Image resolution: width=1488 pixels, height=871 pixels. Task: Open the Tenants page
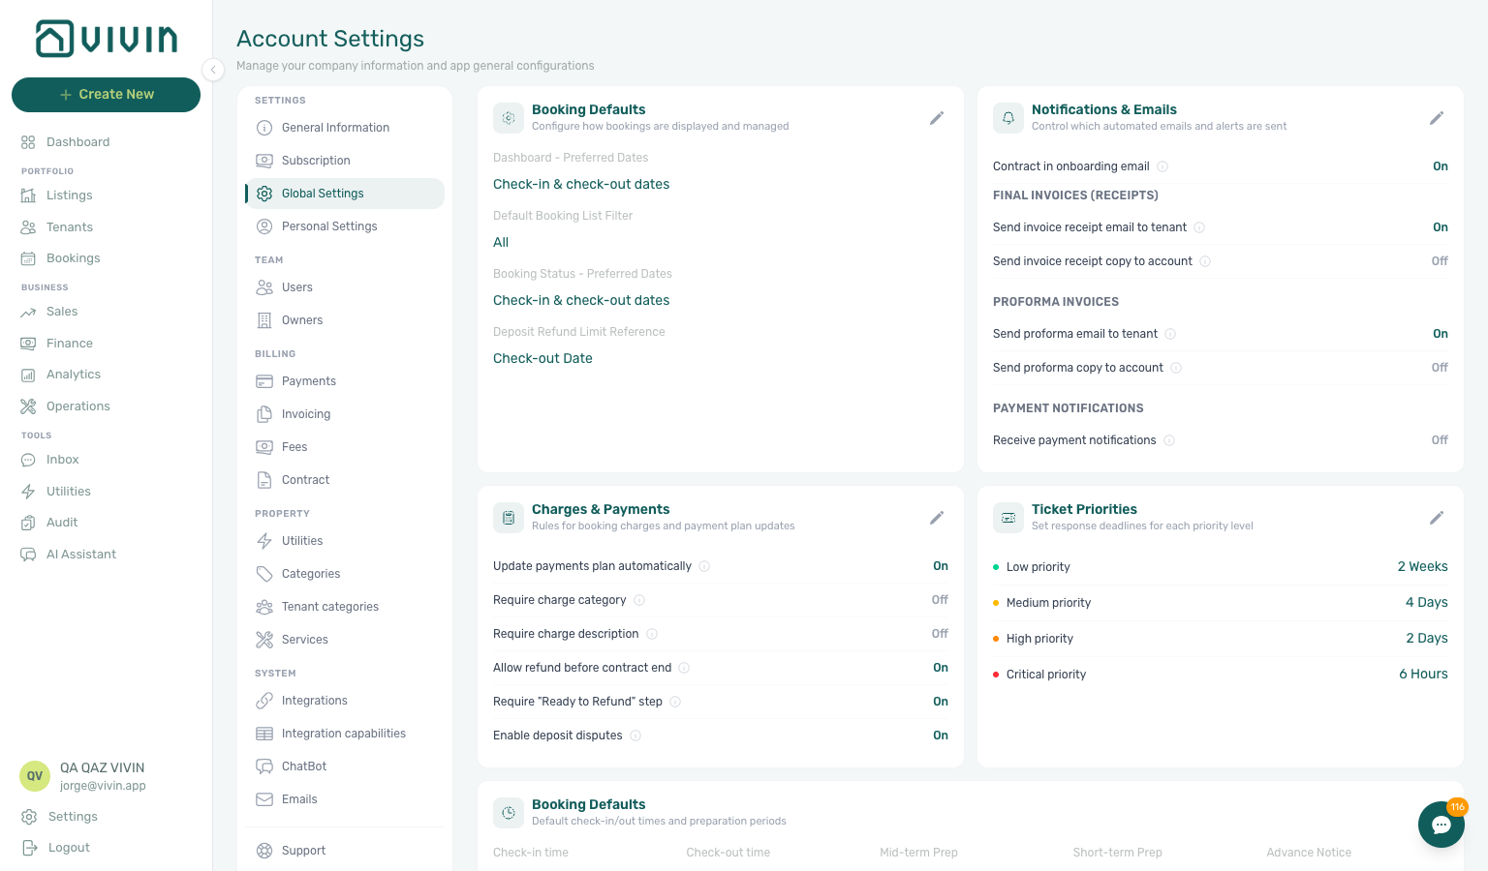point(69,227)
